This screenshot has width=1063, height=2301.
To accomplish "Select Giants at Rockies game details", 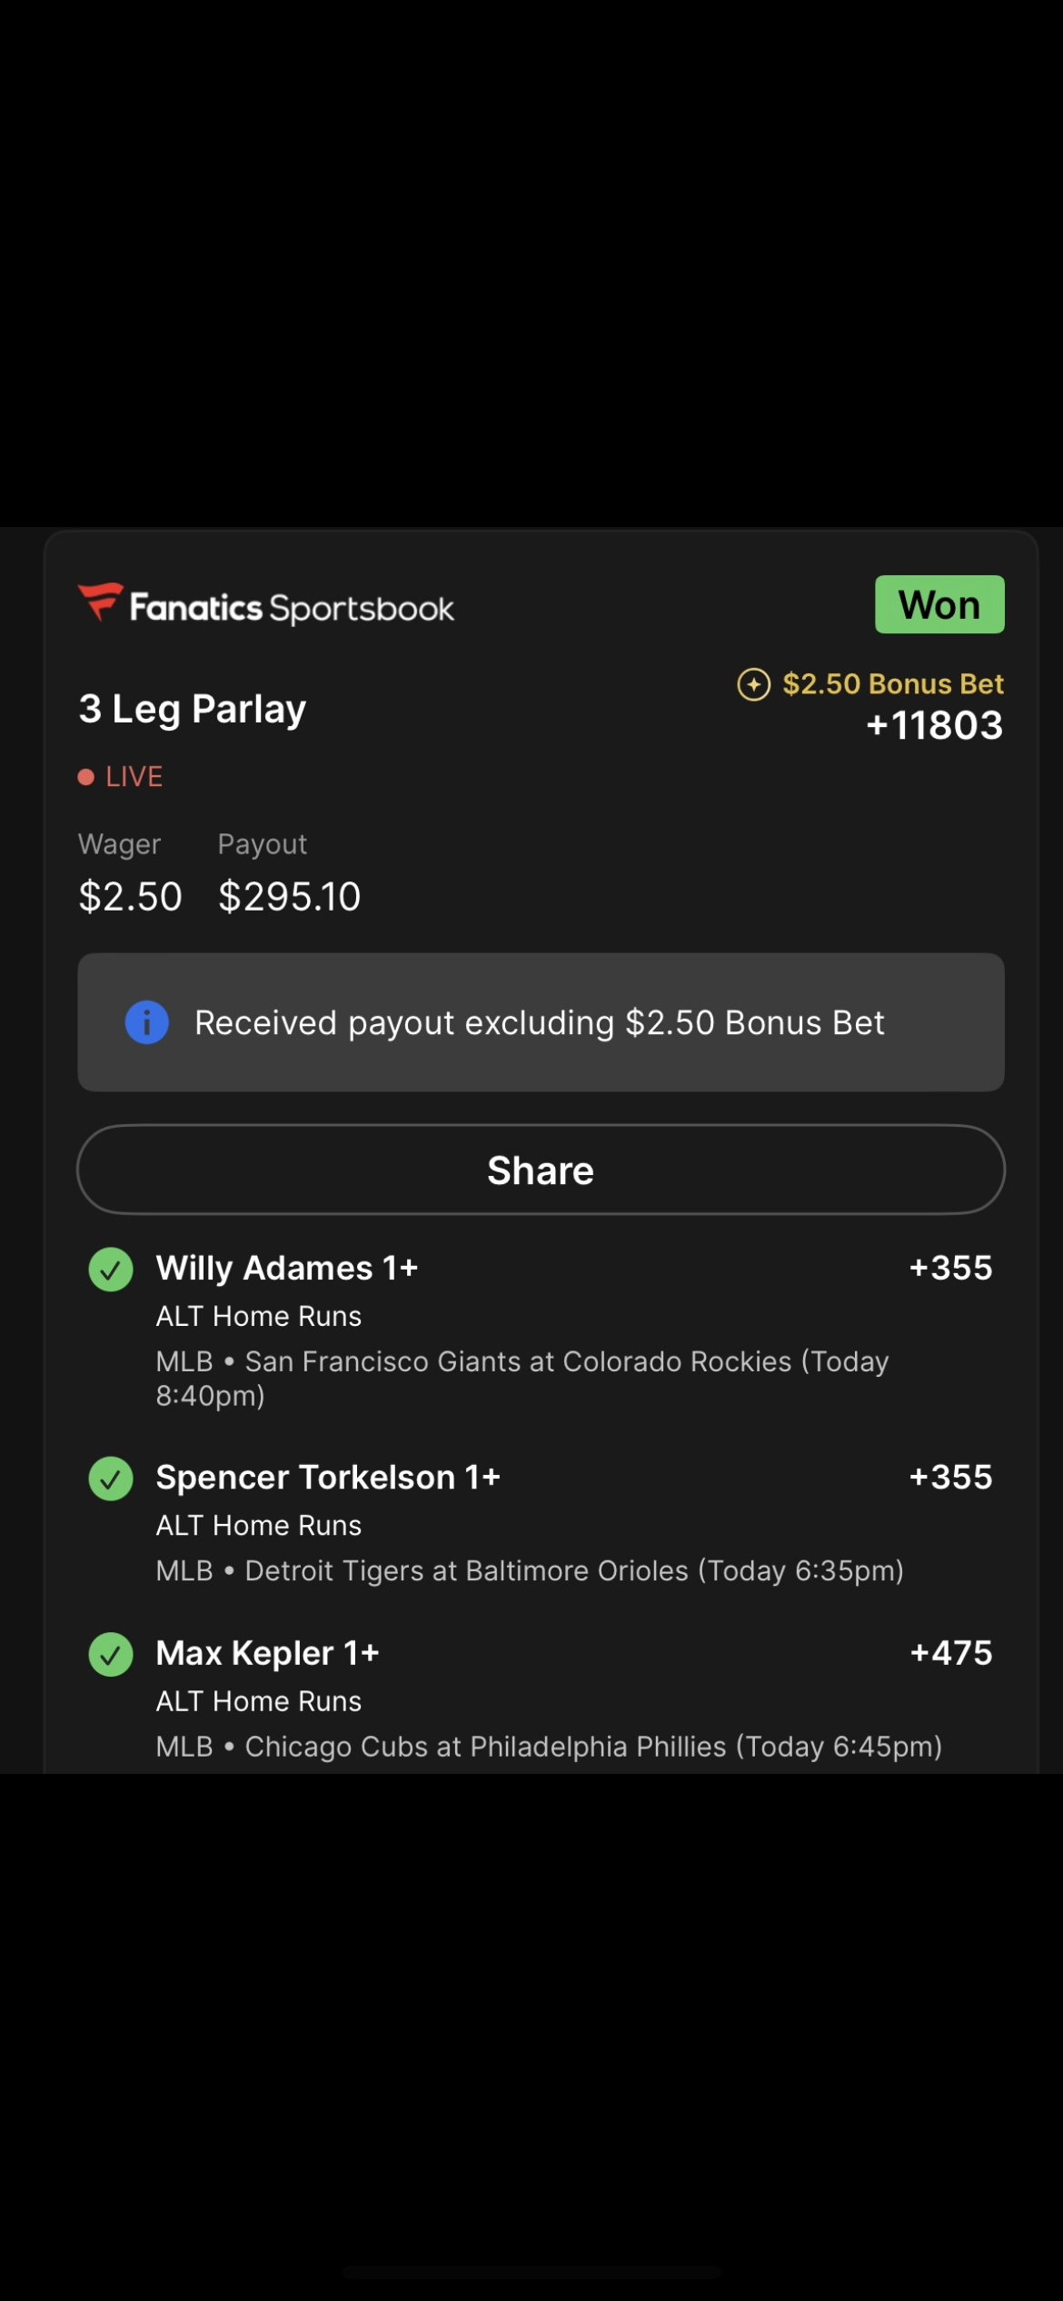I will coord(522,1378).
